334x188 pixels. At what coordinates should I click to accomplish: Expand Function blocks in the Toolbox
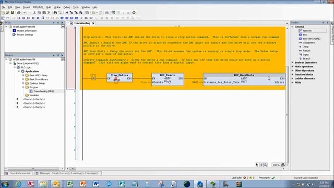tap(293, 75)
